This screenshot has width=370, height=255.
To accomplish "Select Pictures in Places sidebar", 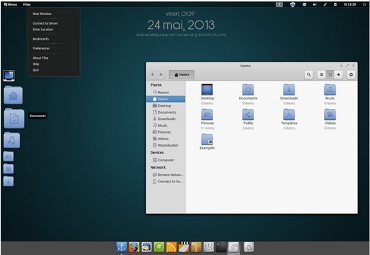I will tap(165, 132).
